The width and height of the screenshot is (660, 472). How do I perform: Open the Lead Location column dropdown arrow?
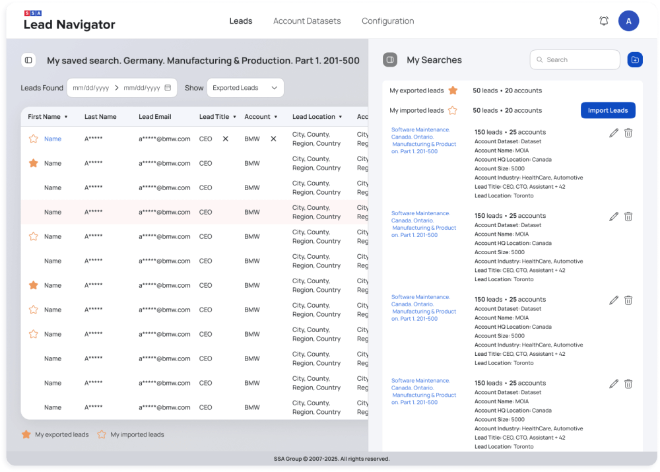coord(341,117)
